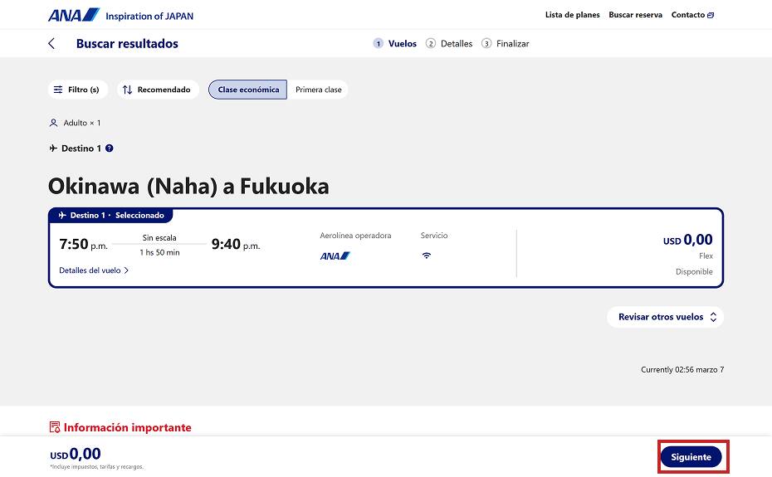772x477 pixels.
Task: Open the Recomendado sort dropdown
Action: click(x=157, y=90)
